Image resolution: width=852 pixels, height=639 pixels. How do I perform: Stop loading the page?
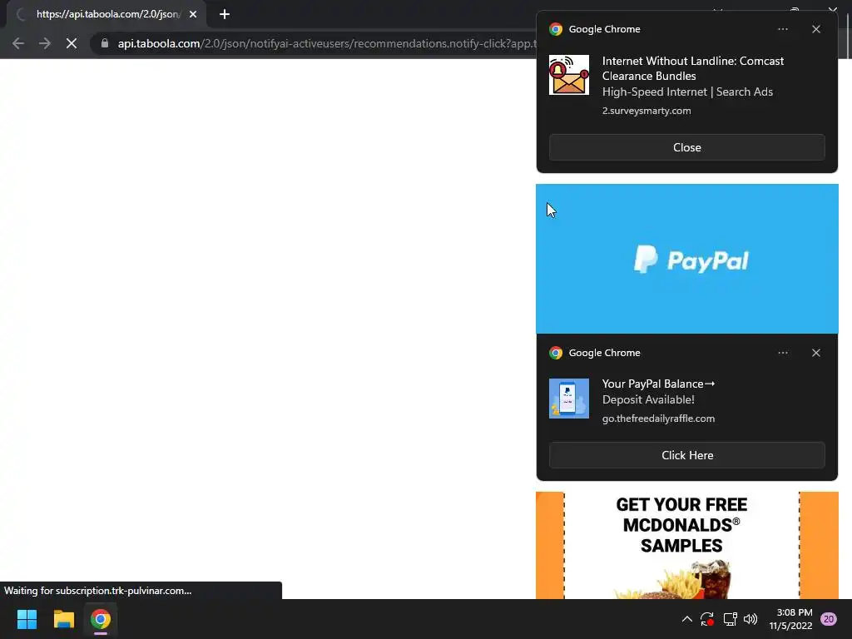tap(72, 43)
